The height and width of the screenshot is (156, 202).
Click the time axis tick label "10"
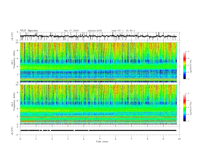tap(179, 139)
